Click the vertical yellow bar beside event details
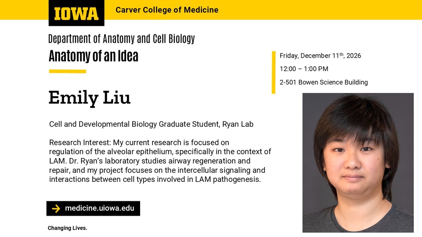The width and height of the screenshot is (422, 237). point(274,72)
